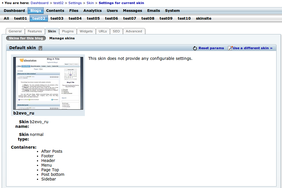Switch to blog test05
This screenshot has height=188, width=282.
[93, 19]
